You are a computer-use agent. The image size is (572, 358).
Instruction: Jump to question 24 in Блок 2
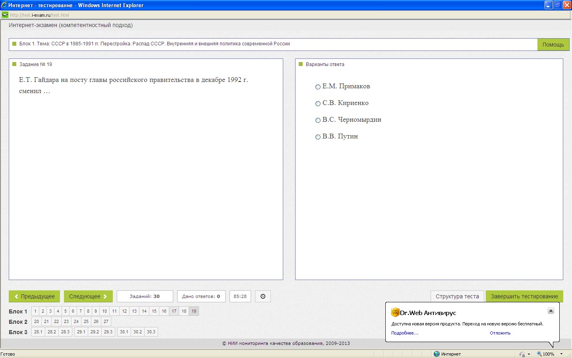(x=76, y=321)
